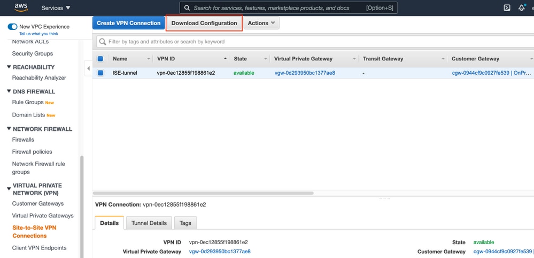Open State column filter arrow
Image resolution: width=534 pixels, height=258 pixels.
266,59
